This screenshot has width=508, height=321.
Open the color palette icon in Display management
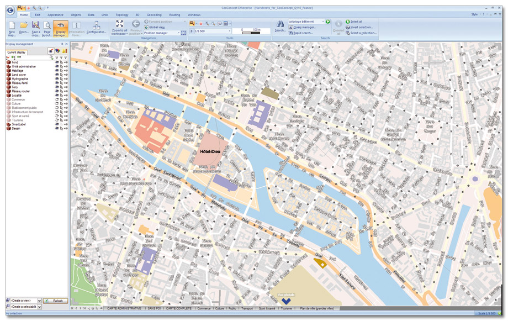57,51
